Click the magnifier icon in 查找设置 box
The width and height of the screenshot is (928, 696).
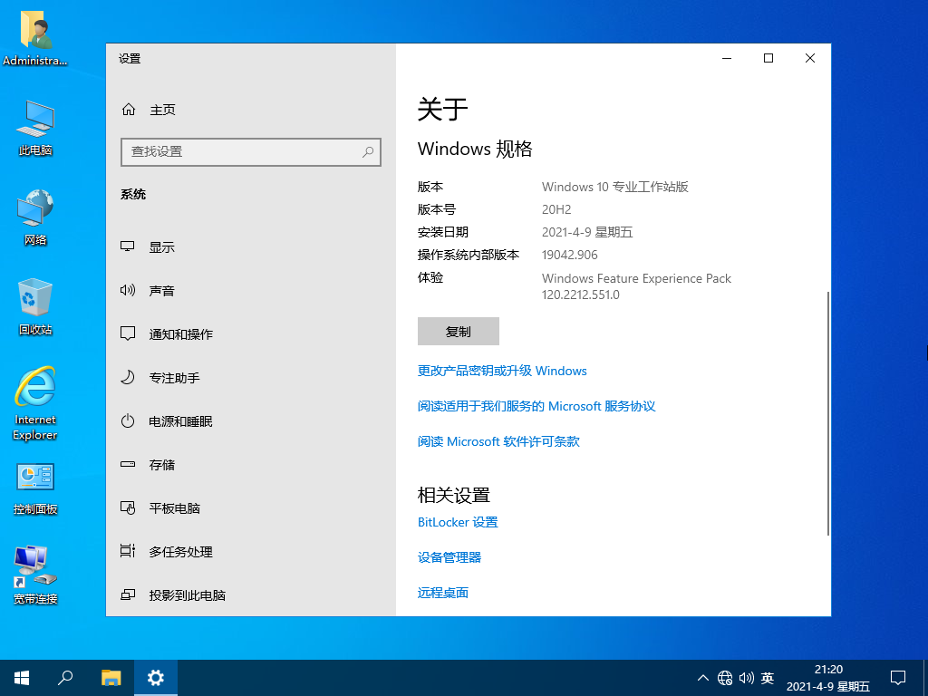[368, 151]
